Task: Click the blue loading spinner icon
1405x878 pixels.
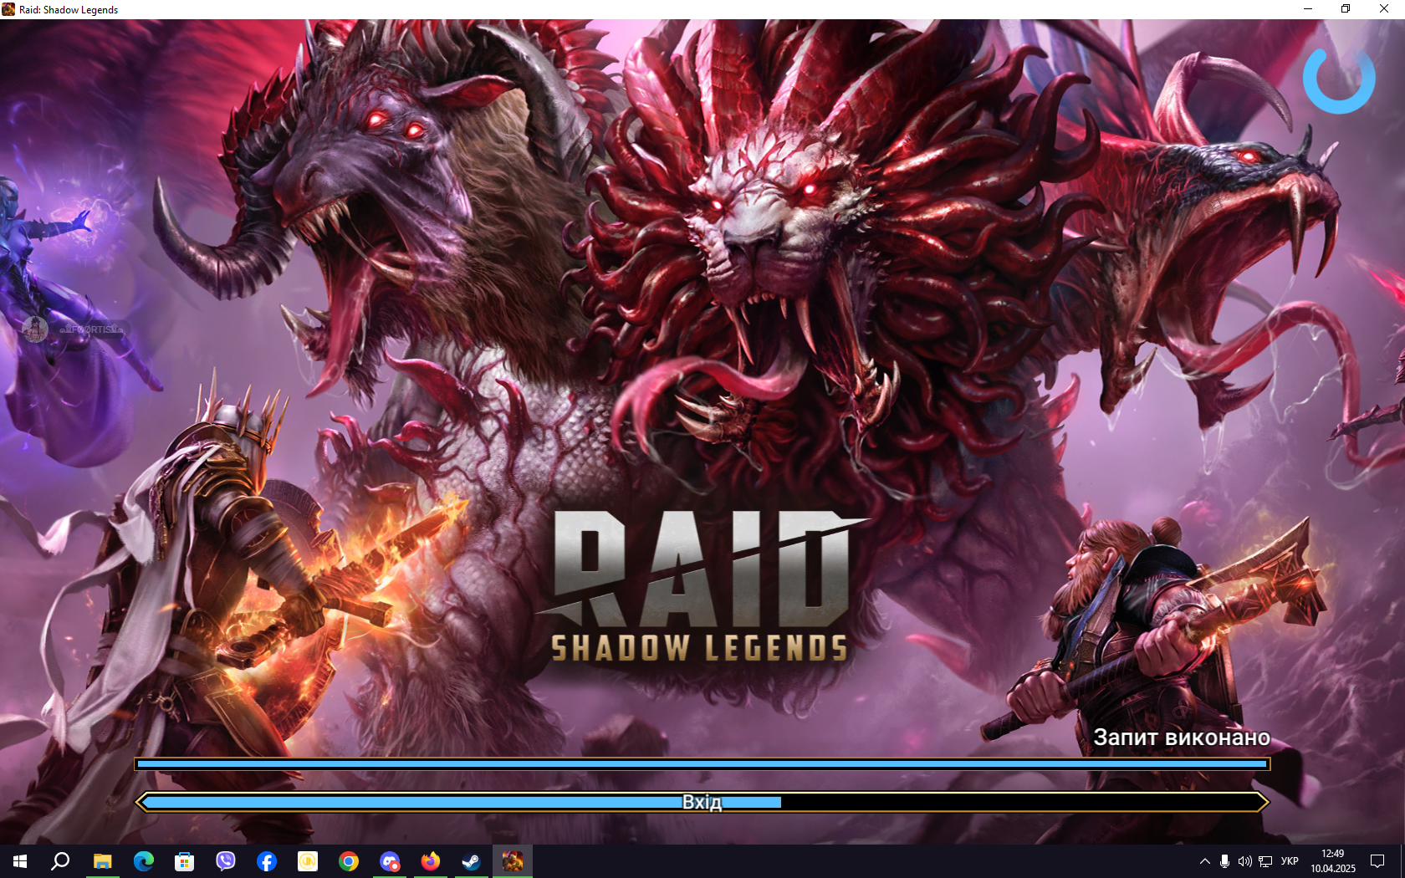Action: [1338, 79]
